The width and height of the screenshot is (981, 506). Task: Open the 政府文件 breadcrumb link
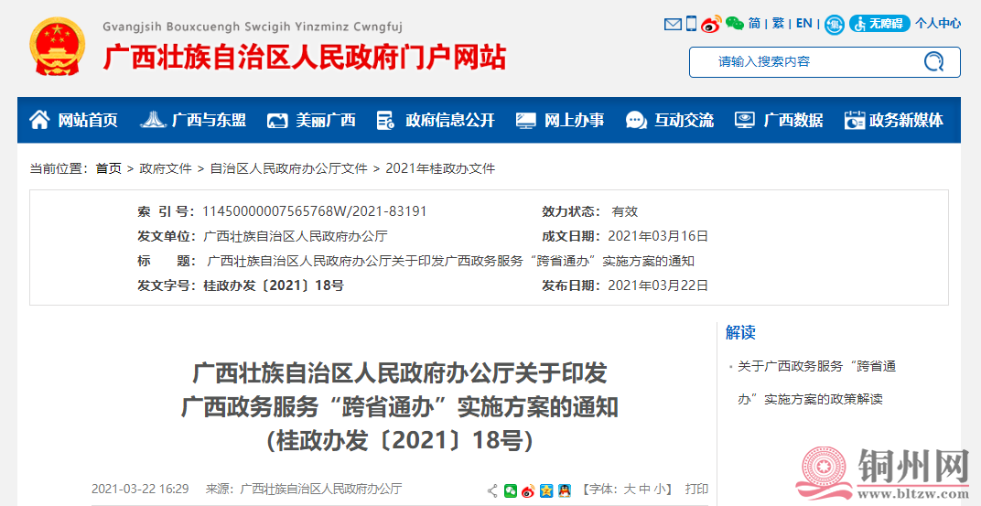166,168
